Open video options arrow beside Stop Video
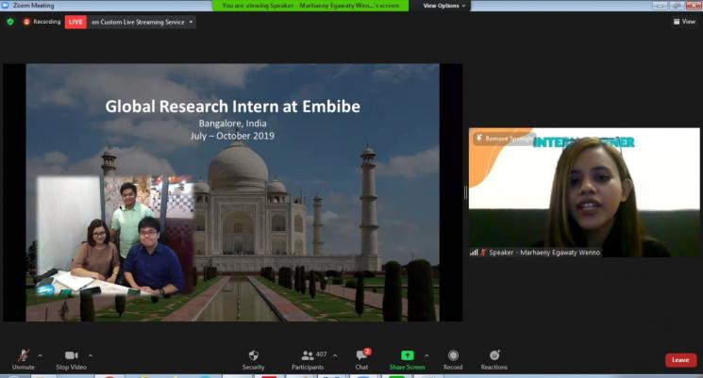 point(91,355)
